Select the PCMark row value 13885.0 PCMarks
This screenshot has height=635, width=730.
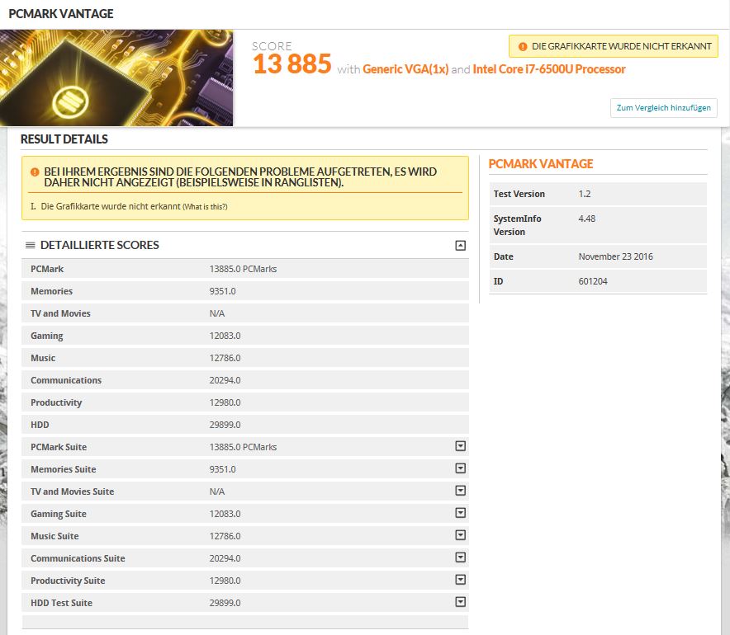click(243, 269)
